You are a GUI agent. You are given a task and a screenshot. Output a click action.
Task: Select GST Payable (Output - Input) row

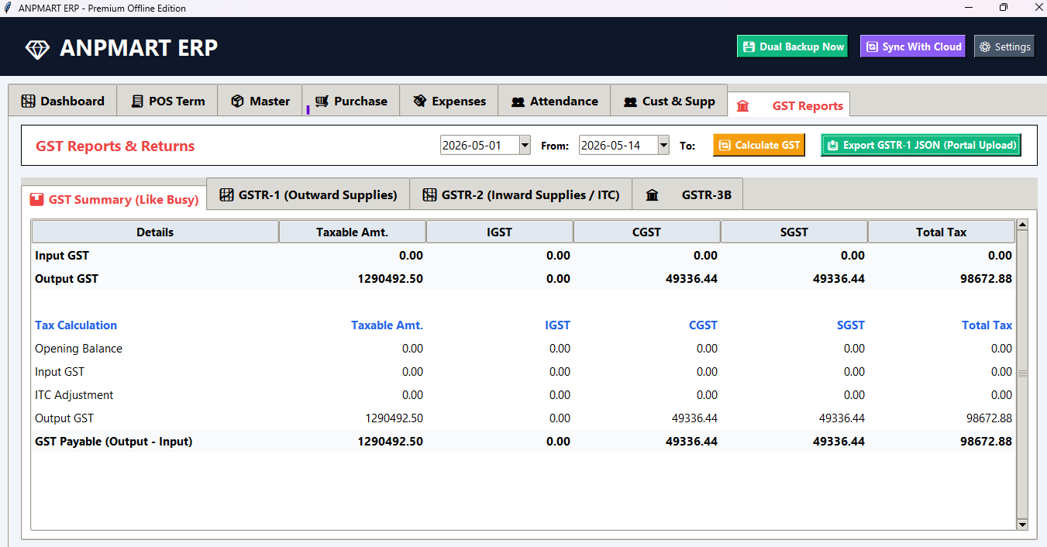click(x=523, y=442)
